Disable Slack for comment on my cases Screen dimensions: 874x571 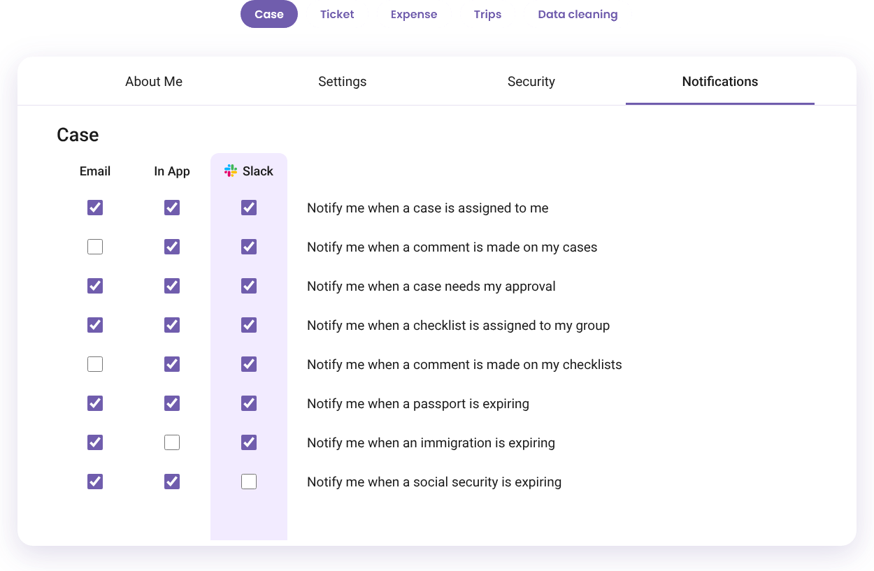[249, 247]
